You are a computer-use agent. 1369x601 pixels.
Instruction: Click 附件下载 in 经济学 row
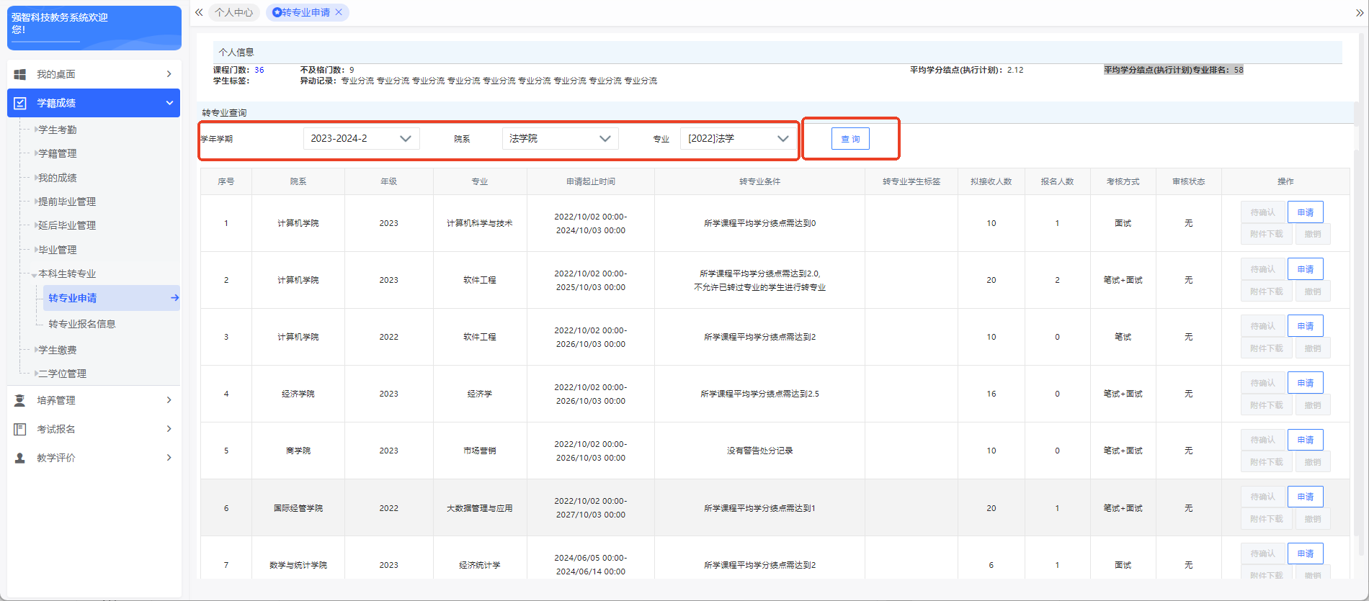(x=1266, y=405)
